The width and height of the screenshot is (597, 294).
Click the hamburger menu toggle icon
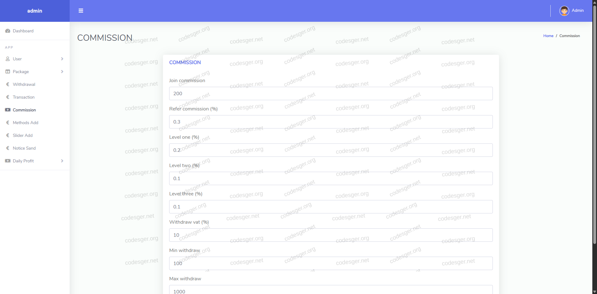[x=81, y=11]
